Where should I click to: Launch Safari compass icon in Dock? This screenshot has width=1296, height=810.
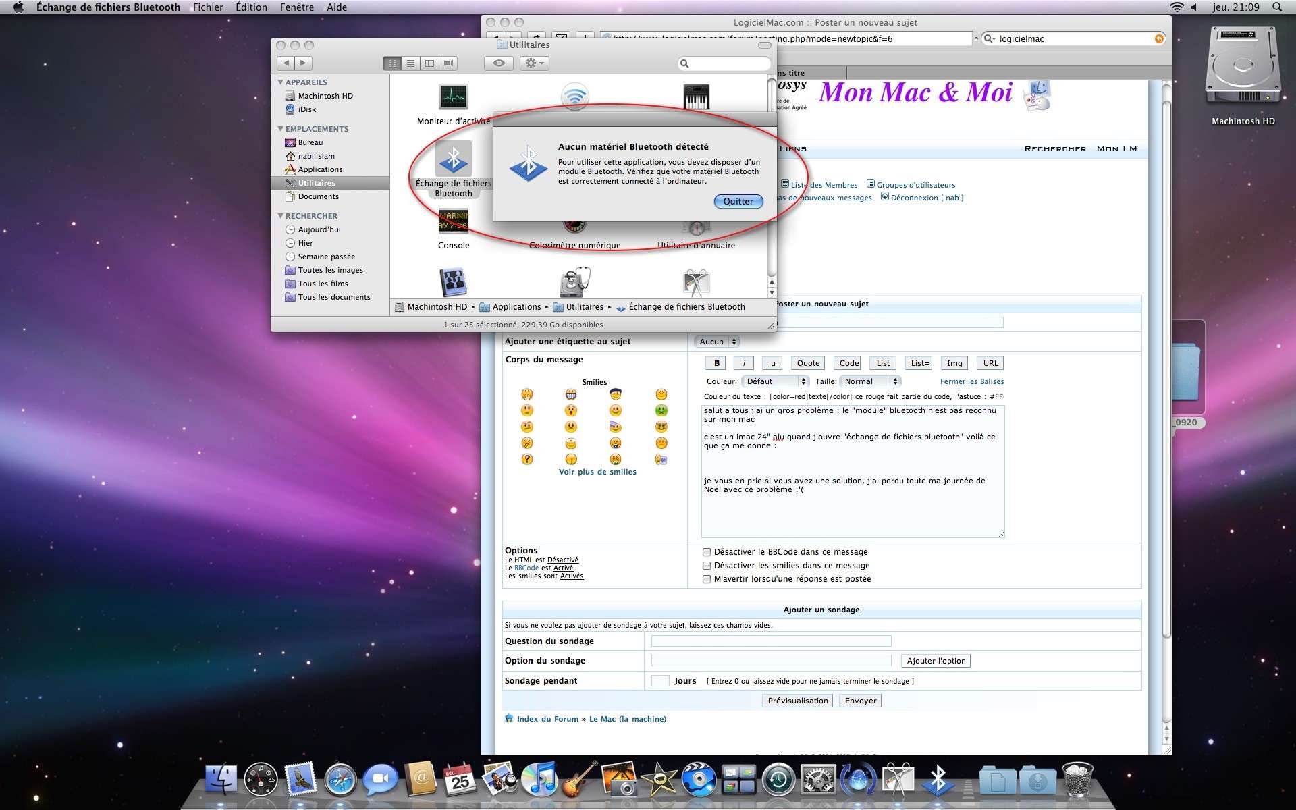click(340, 780)
